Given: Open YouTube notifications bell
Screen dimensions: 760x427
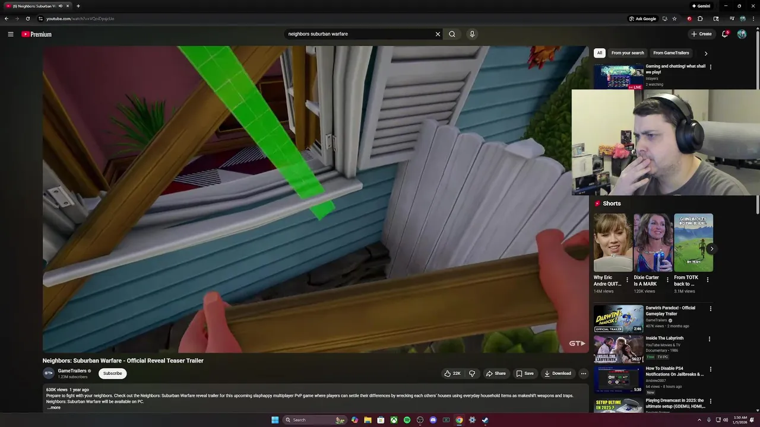Looking at the screenshot, I should tap(725, 34).
